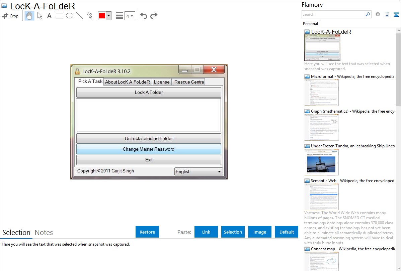Open the Concept map snapshot thumbnail
The image size is (401, 271).
pos(321,261)
